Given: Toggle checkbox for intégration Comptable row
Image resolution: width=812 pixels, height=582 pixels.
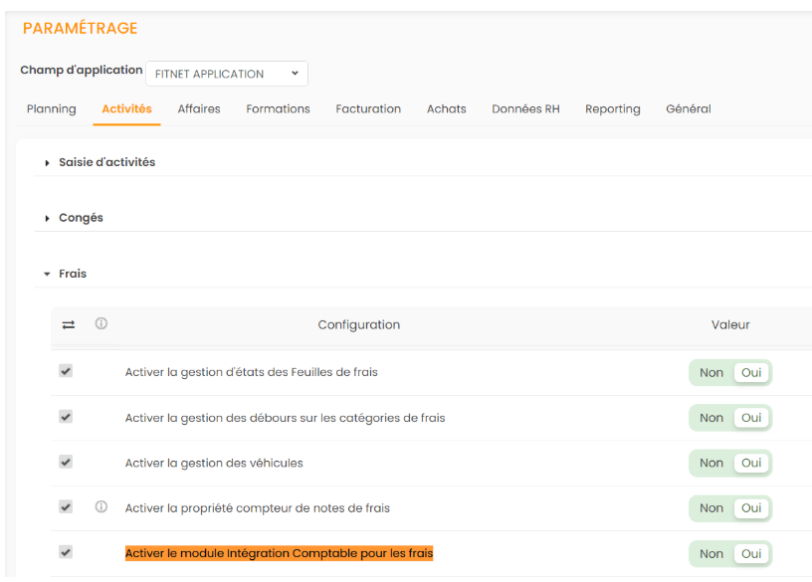Looking at the screenshot, I should (66, 552).
